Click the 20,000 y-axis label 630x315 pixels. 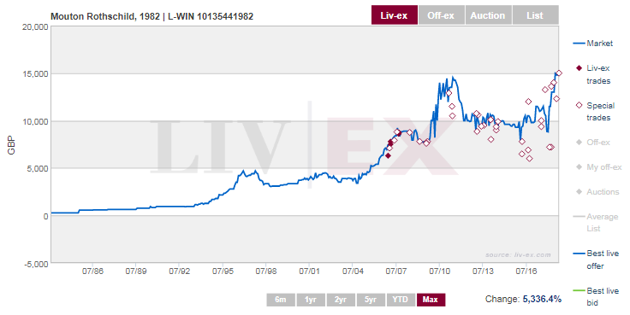[x=35, y=26]
